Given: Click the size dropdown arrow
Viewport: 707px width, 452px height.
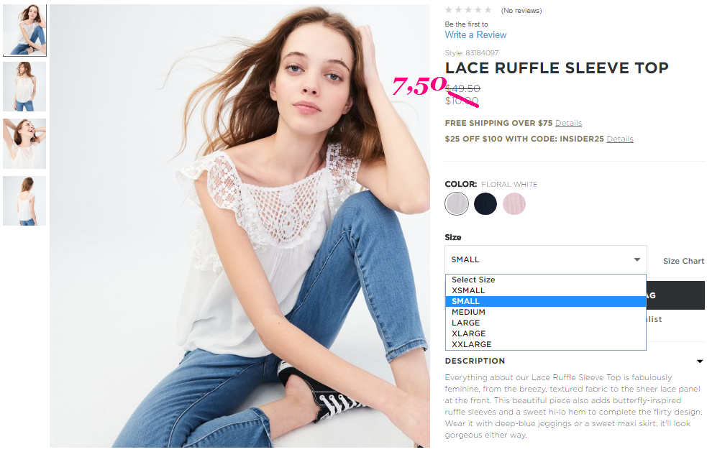Looking at the screenshot, I should pos(637,259).
